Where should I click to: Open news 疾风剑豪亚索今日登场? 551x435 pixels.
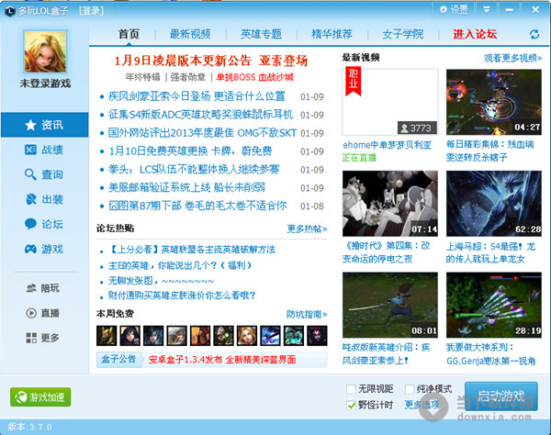coord(197,96)
